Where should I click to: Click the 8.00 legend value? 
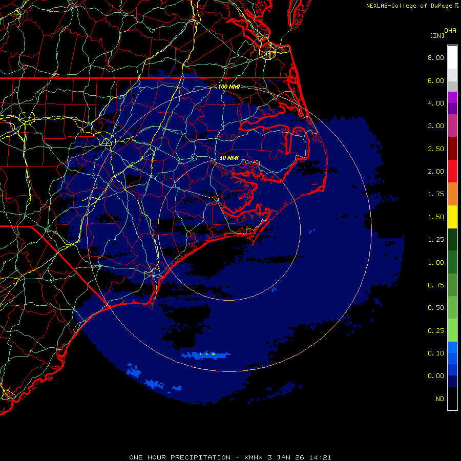(x=436, y=57)
